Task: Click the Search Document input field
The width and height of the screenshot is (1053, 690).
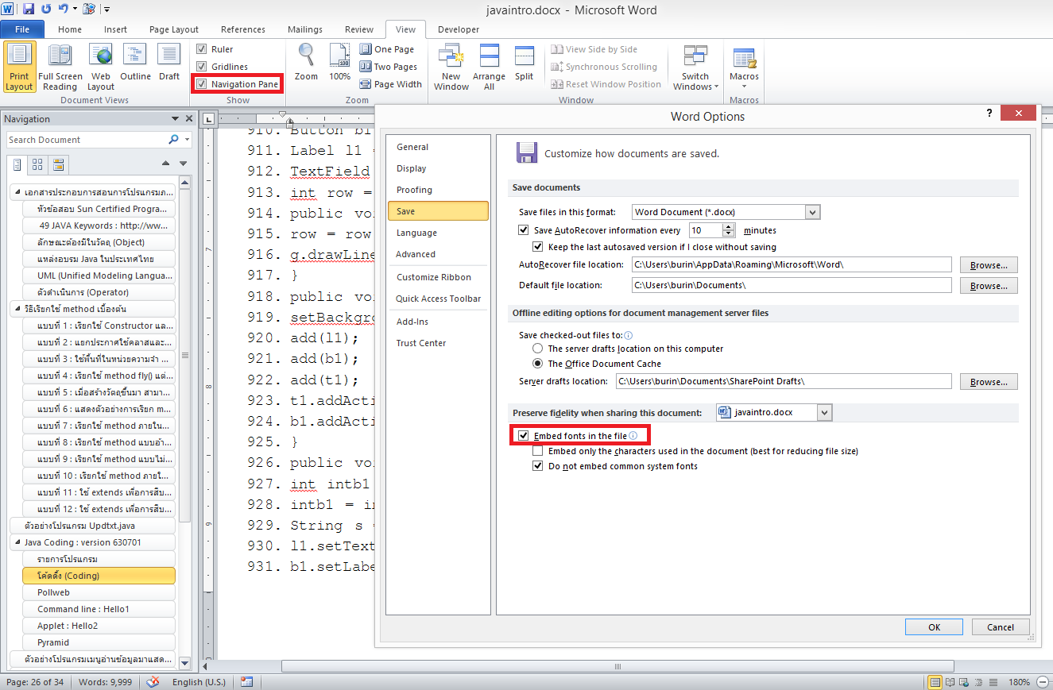Action: pos(86,140)
